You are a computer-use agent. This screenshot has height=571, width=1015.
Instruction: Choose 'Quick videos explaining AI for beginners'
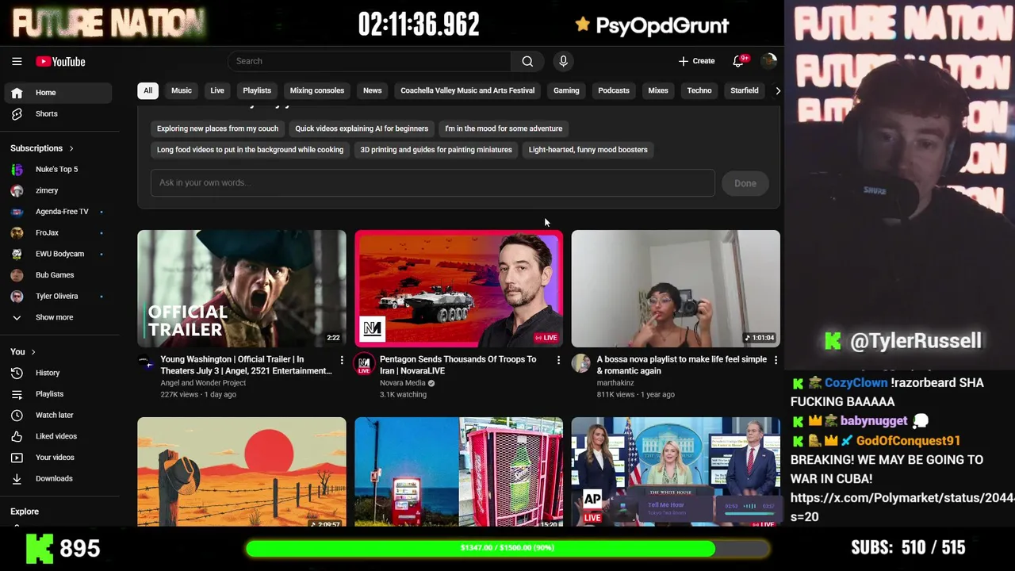362,128
